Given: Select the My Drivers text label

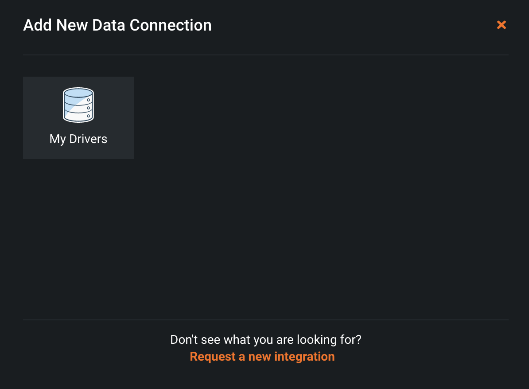Looking at the screenshot, I should 78,139.
